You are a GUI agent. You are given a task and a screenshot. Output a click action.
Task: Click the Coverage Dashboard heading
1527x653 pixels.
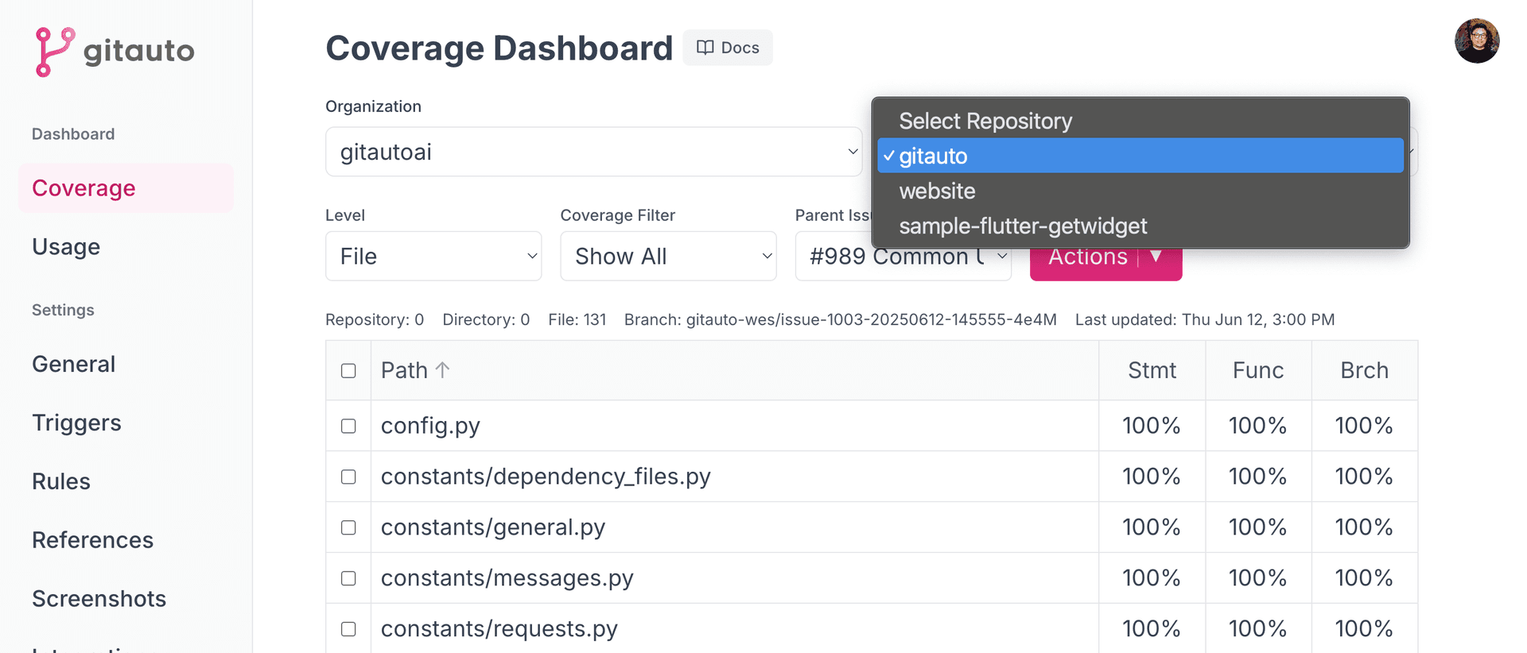[x=499, y=48]
